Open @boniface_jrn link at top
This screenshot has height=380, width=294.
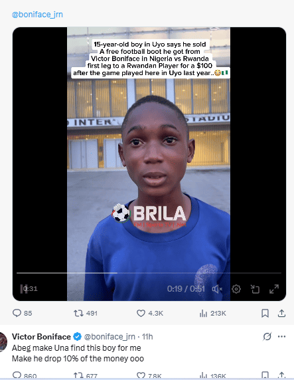click(37, 15)
